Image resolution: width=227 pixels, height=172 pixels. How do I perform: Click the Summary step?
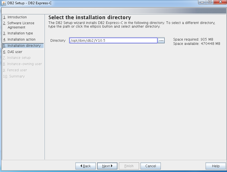tap(14, 76)
